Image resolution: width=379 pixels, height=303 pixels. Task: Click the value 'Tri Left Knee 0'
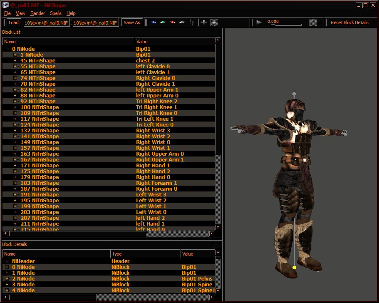155,124
